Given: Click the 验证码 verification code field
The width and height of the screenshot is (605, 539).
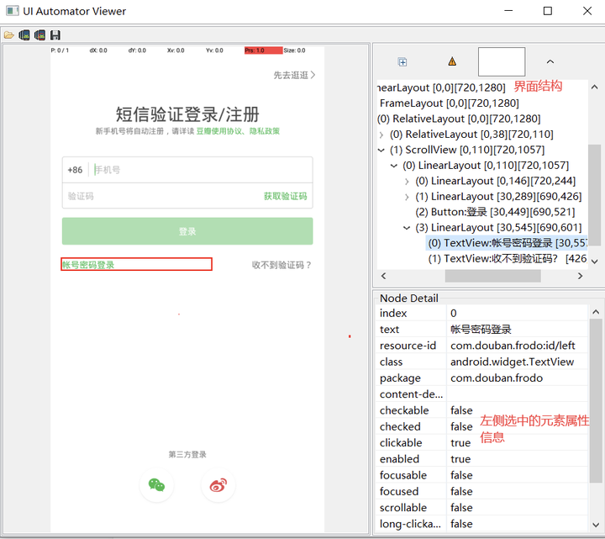Looking at the screenshot, I should [x=162, y=196].
